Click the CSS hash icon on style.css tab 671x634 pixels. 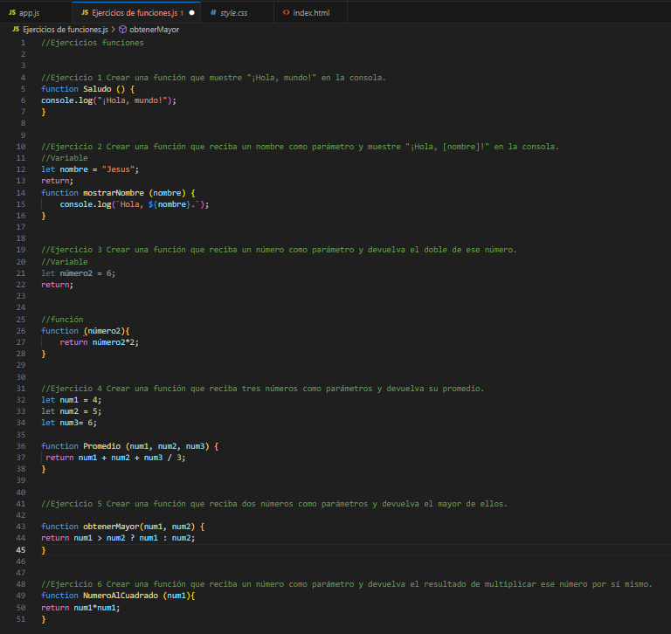point(213,13)
